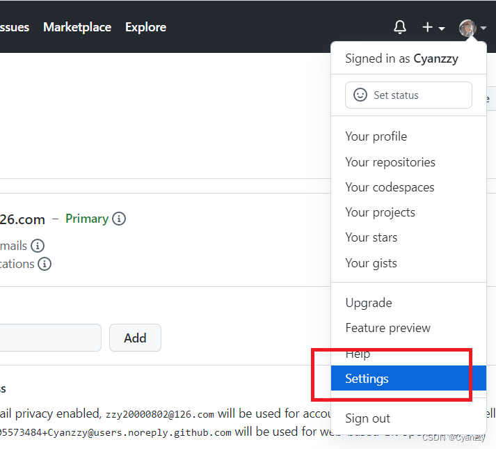Open Explore in the top navigation
496x449 pixels.
[x=145, y=27]
